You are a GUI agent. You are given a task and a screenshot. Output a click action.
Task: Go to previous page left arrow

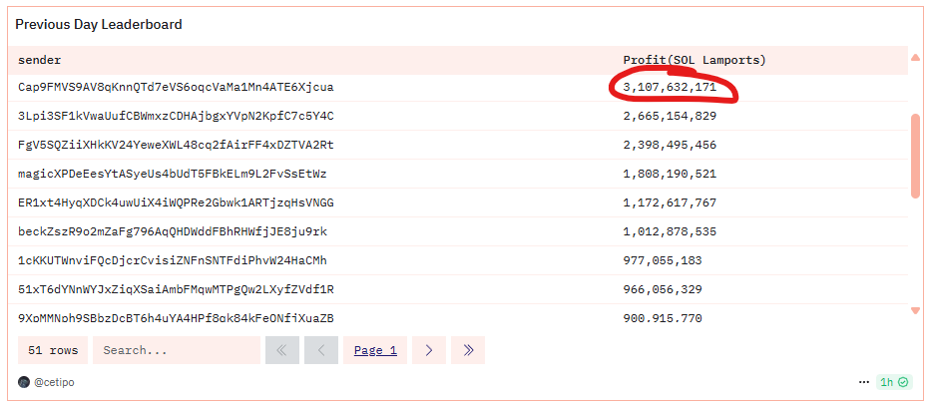point(321,350)
